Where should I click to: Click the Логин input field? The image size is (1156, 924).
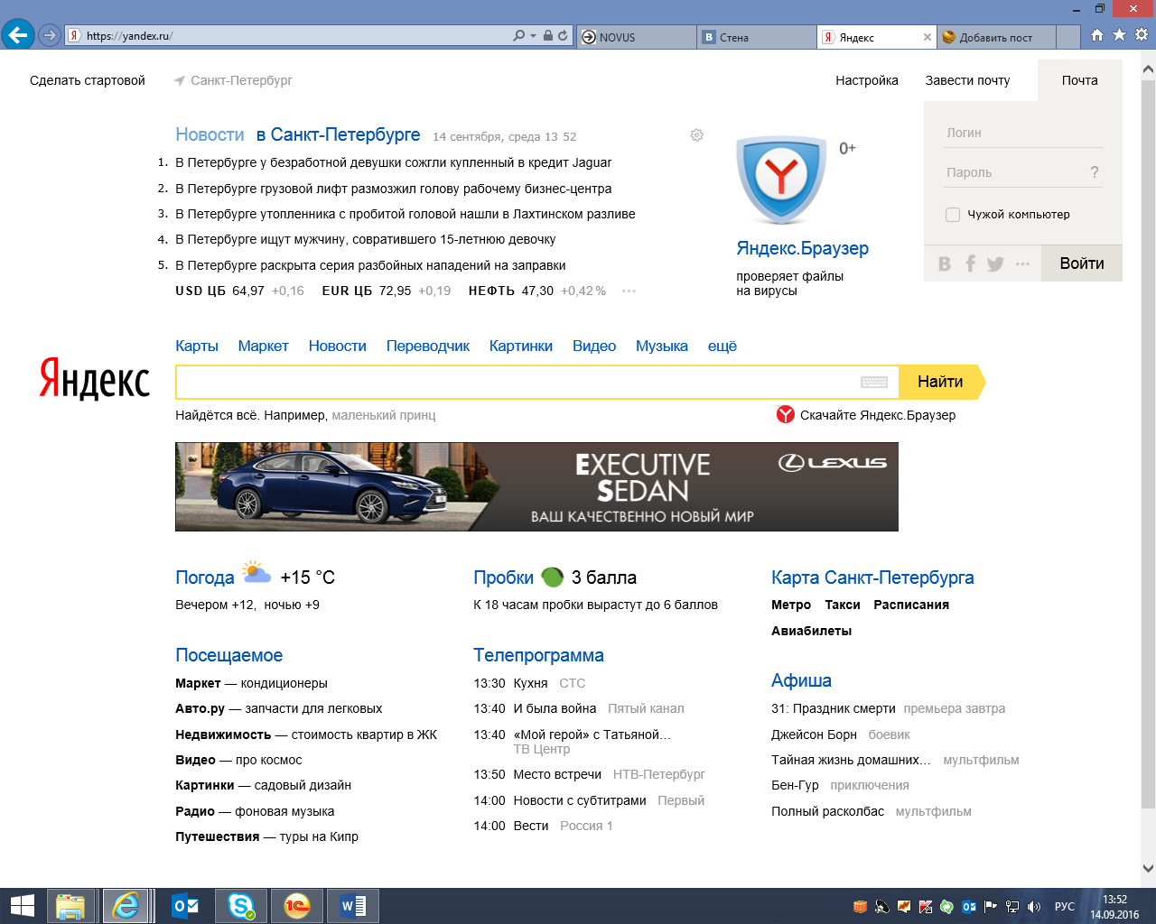click(x=1023, y=133)
